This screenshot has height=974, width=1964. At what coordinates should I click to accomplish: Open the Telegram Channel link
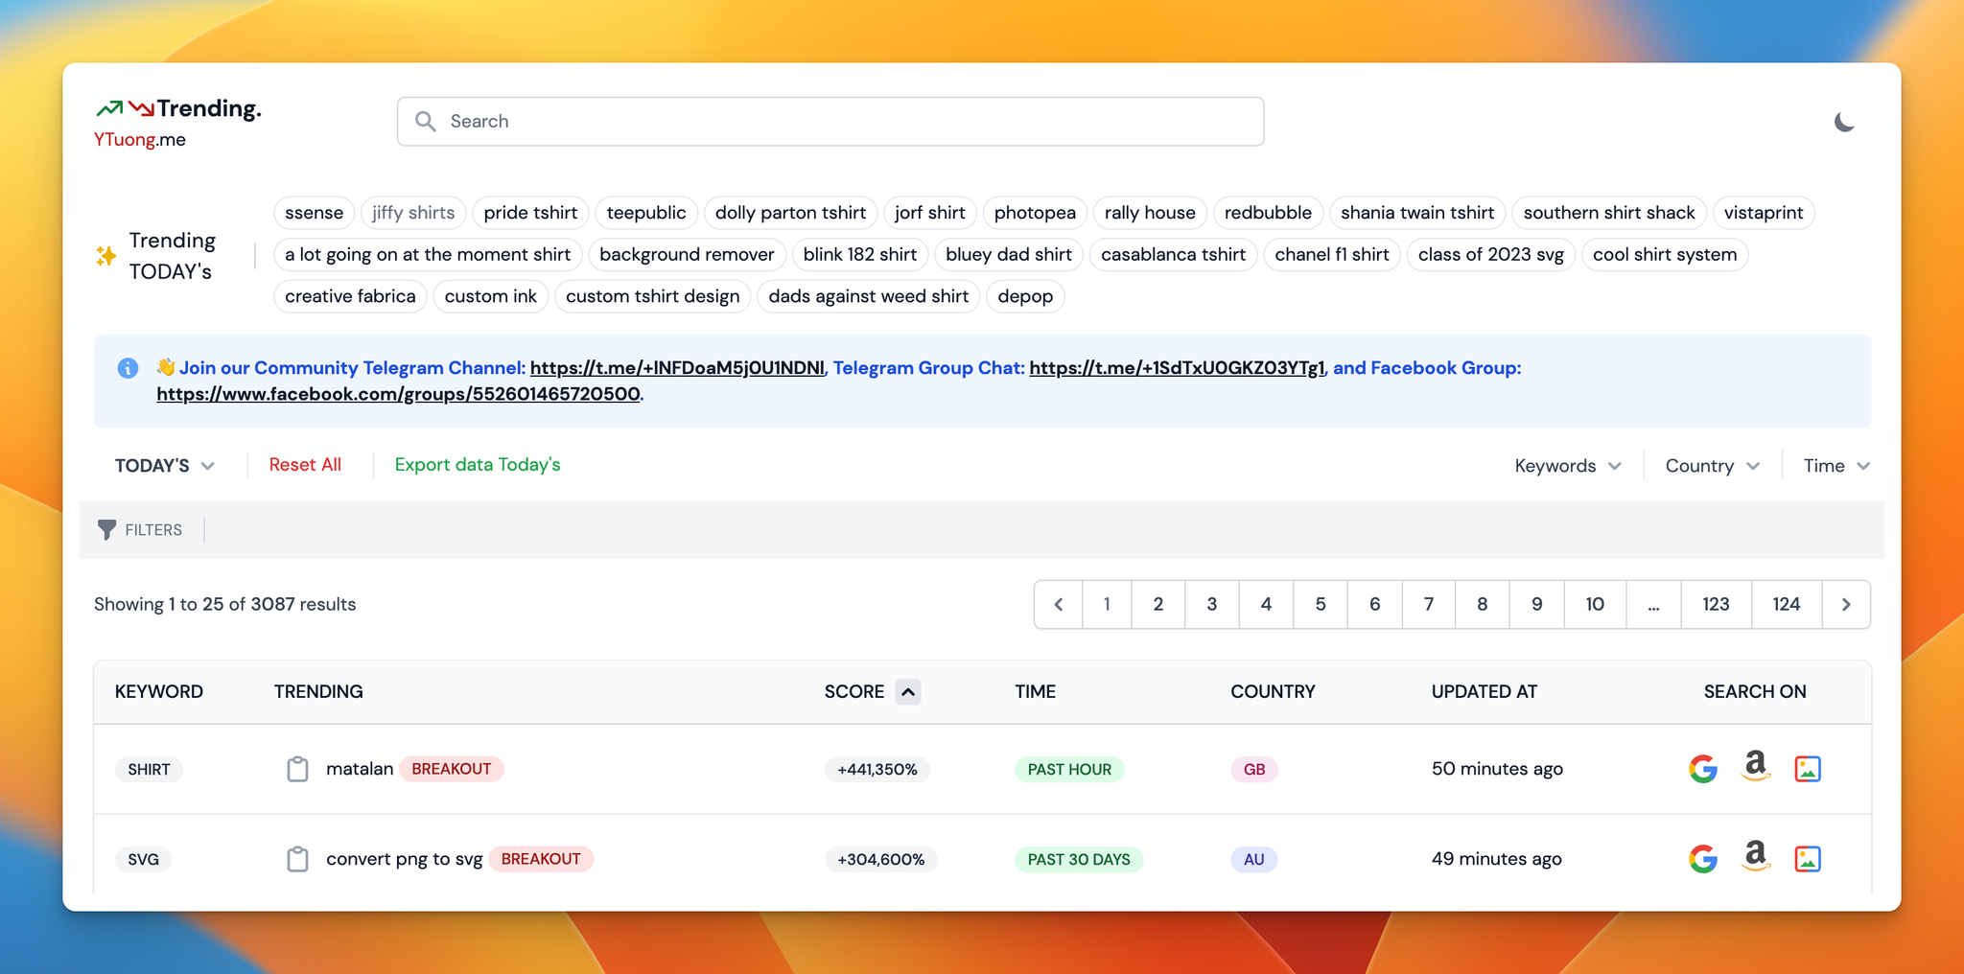[x=677, y=368]
